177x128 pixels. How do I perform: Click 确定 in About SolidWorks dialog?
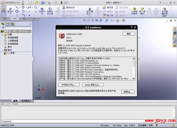tap(129, 34)
